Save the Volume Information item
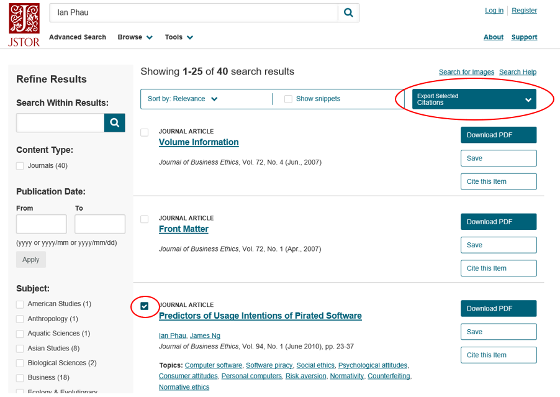560x397 pixels. tap(499, 158)
